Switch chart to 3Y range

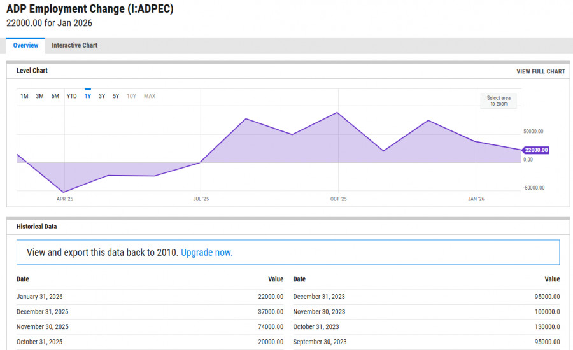102,96
